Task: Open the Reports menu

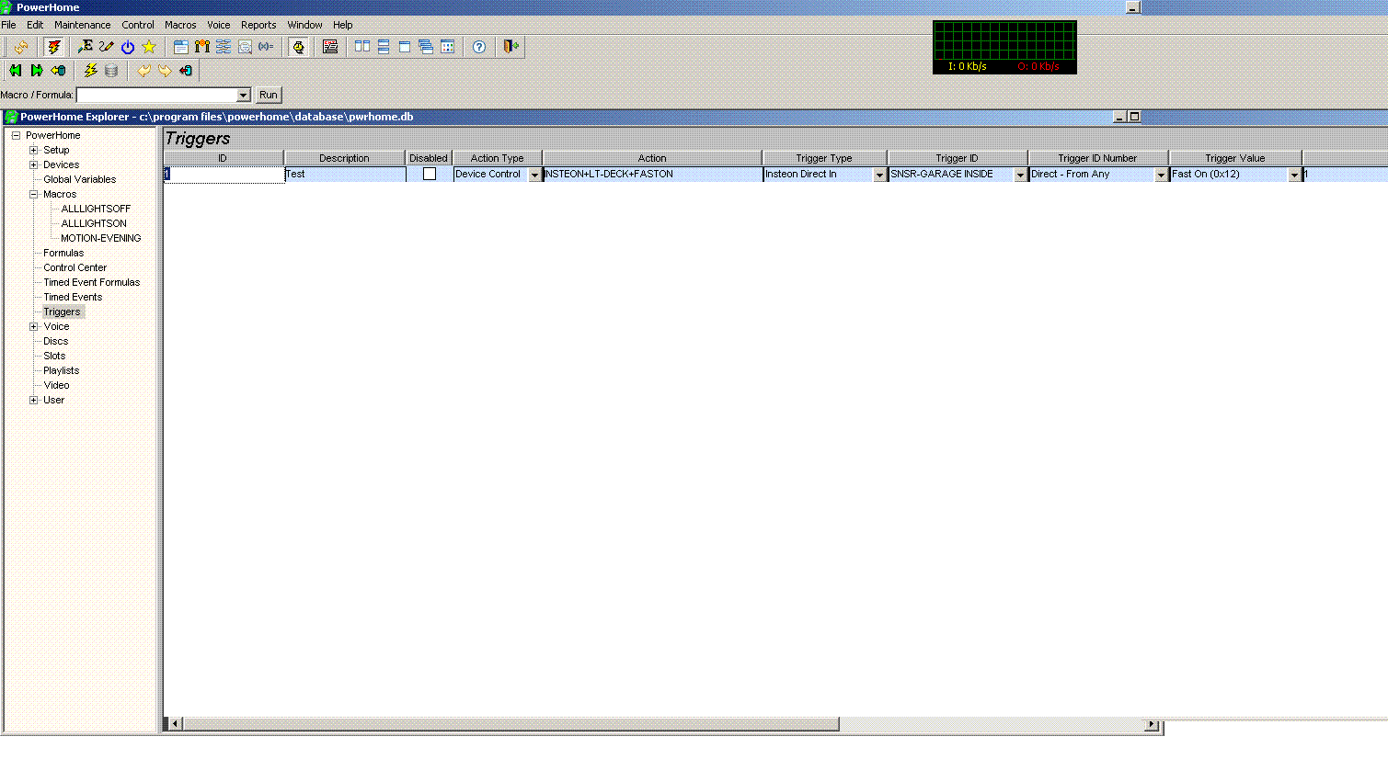Action: pyautogui.click(x=258, y=25)
